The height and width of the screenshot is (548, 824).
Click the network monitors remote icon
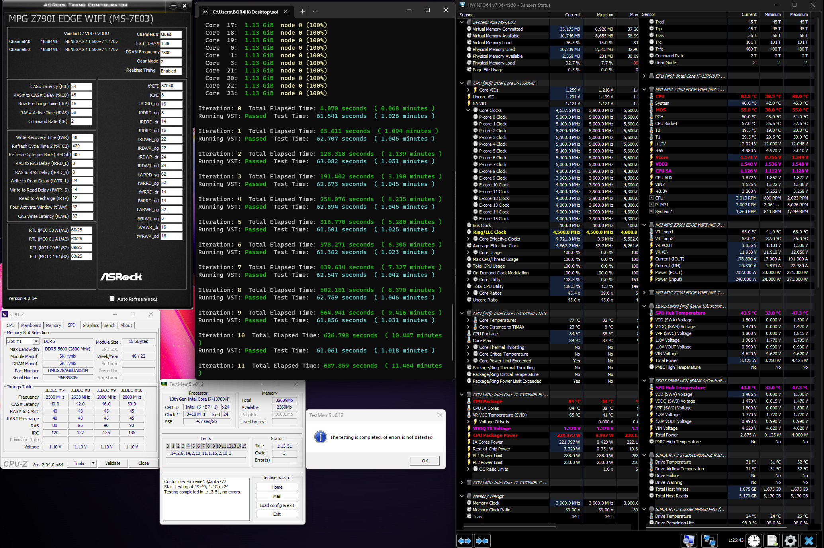click(709, 540)
